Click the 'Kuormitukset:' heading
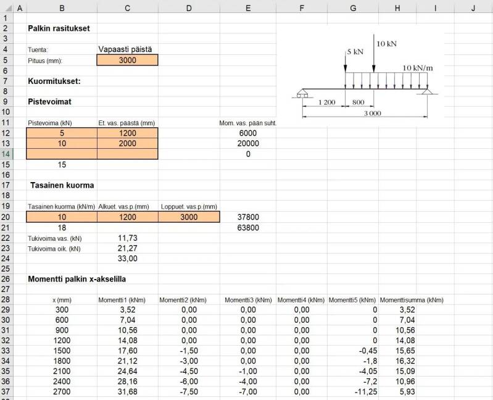Screen dimensions: 493x400 [x=54, y=81]
